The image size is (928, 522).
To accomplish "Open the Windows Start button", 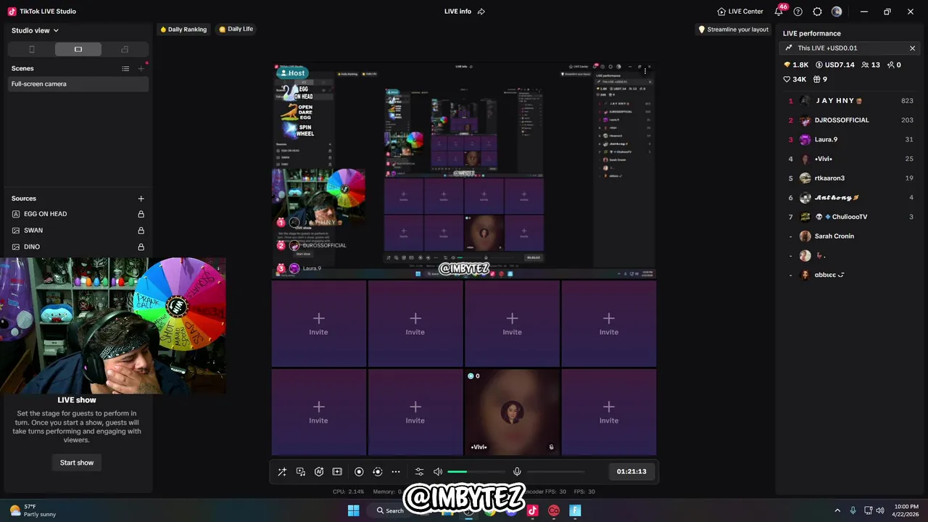I will click(x=353, y=510).
